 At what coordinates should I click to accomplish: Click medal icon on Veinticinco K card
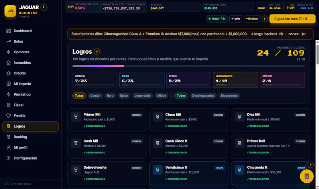click(x=158, y=170)
